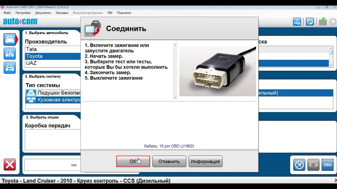Viewport: 337px width, 189px height.
Task: Select the car-with-arrow sidebar icon
Action: pos(10,68)
